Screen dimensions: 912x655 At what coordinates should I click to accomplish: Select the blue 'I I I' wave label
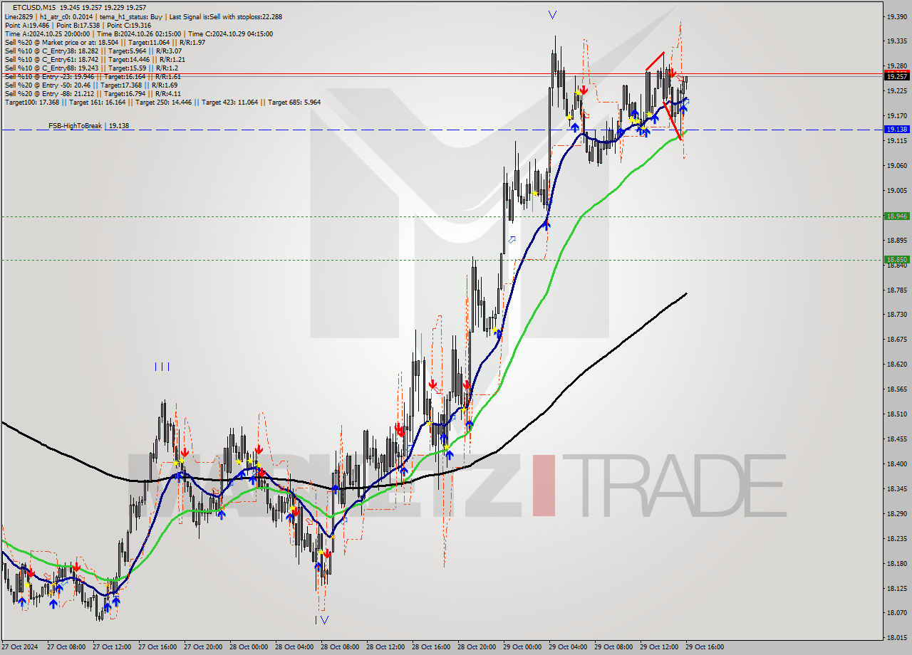click(162, 367)
